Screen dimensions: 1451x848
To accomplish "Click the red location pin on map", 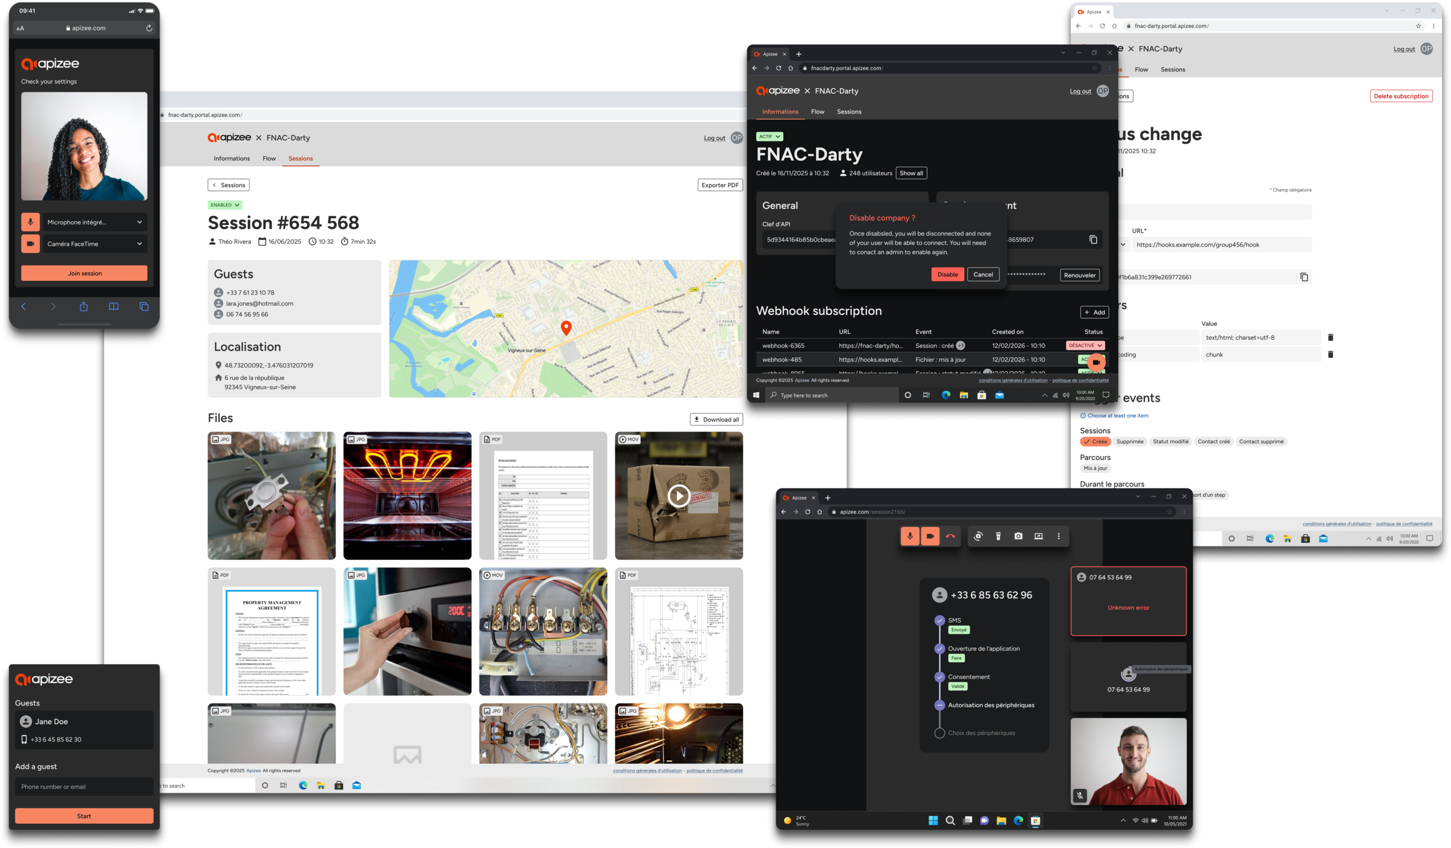I will coord(566,328).
